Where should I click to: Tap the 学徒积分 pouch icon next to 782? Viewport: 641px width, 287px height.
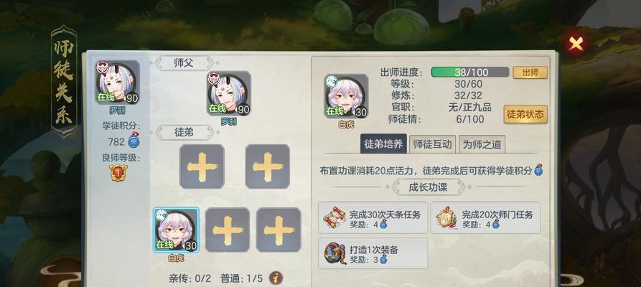[x=134, y=141]
